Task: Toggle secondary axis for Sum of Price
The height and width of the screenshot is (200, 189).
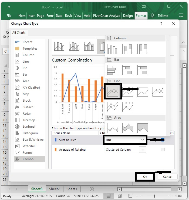Action: pos(163,140)
